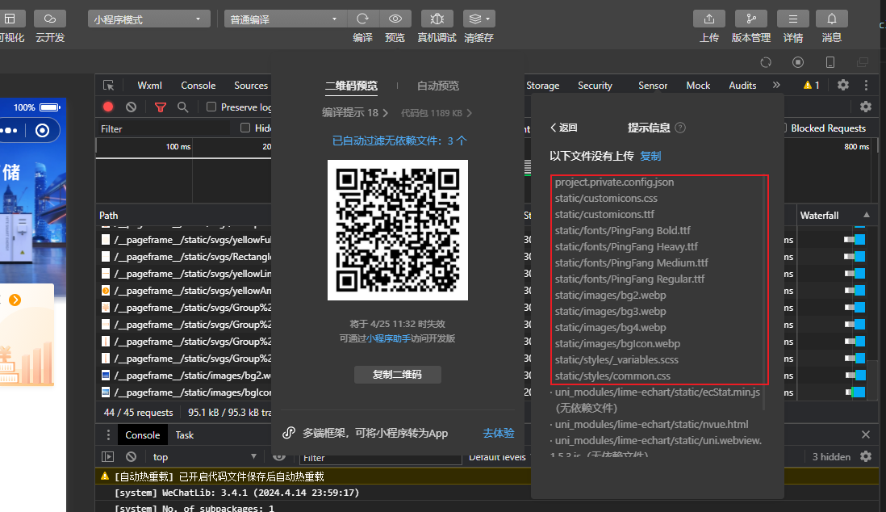Open 版本管理 version control icon
Viewport: 886px width, 512px height.
tap(751, 19)
